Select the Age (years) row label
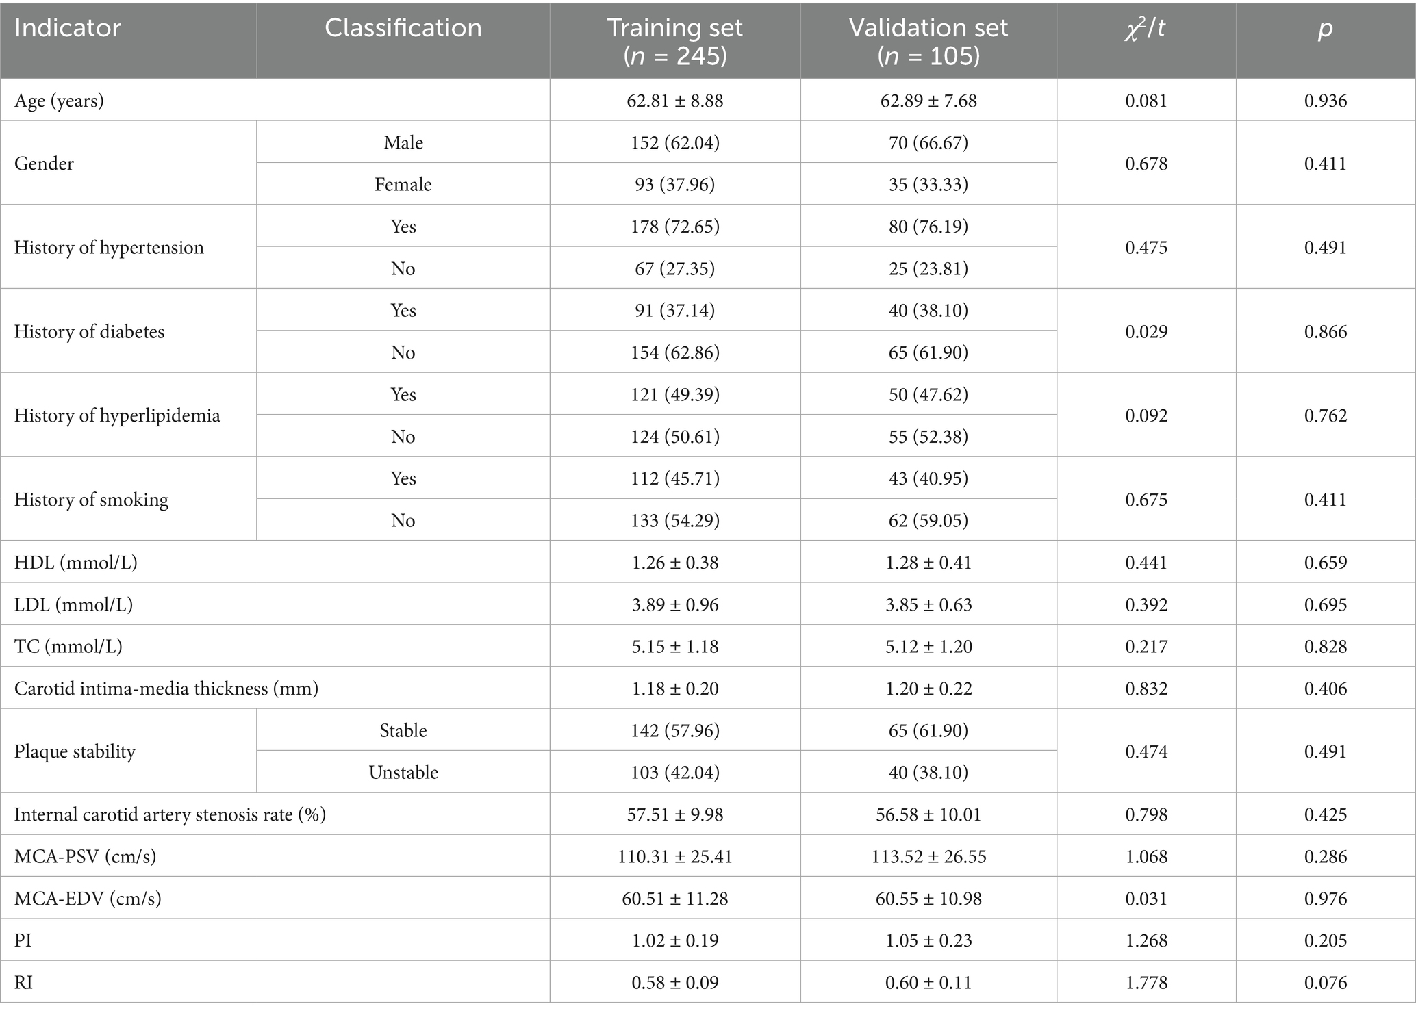Screen dimensions: 1416x1015 point(59,101)
